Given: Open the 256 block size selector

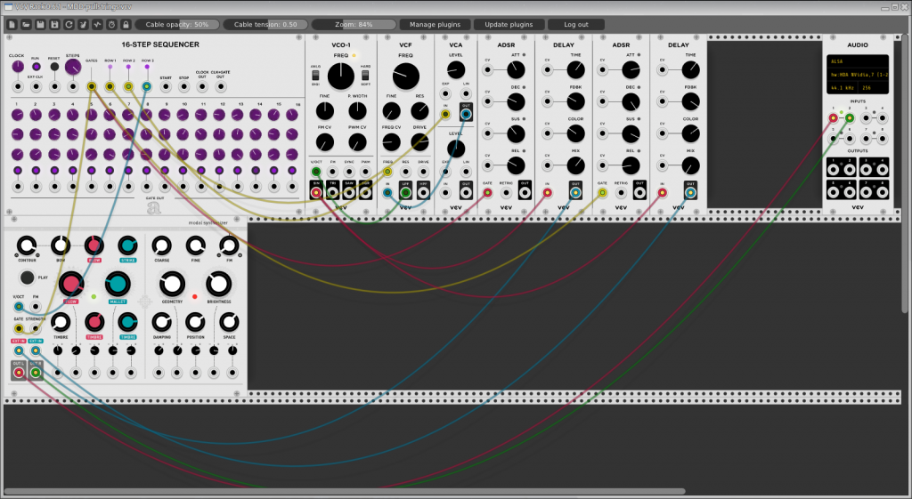Looking at the screenshot, I should [874, 88].
